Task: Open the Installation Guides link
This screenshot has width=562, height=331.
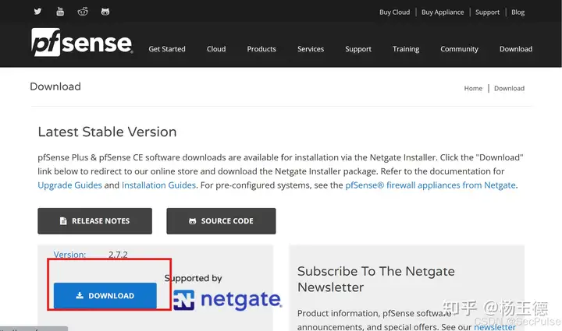Action: [x=158, y=185]
